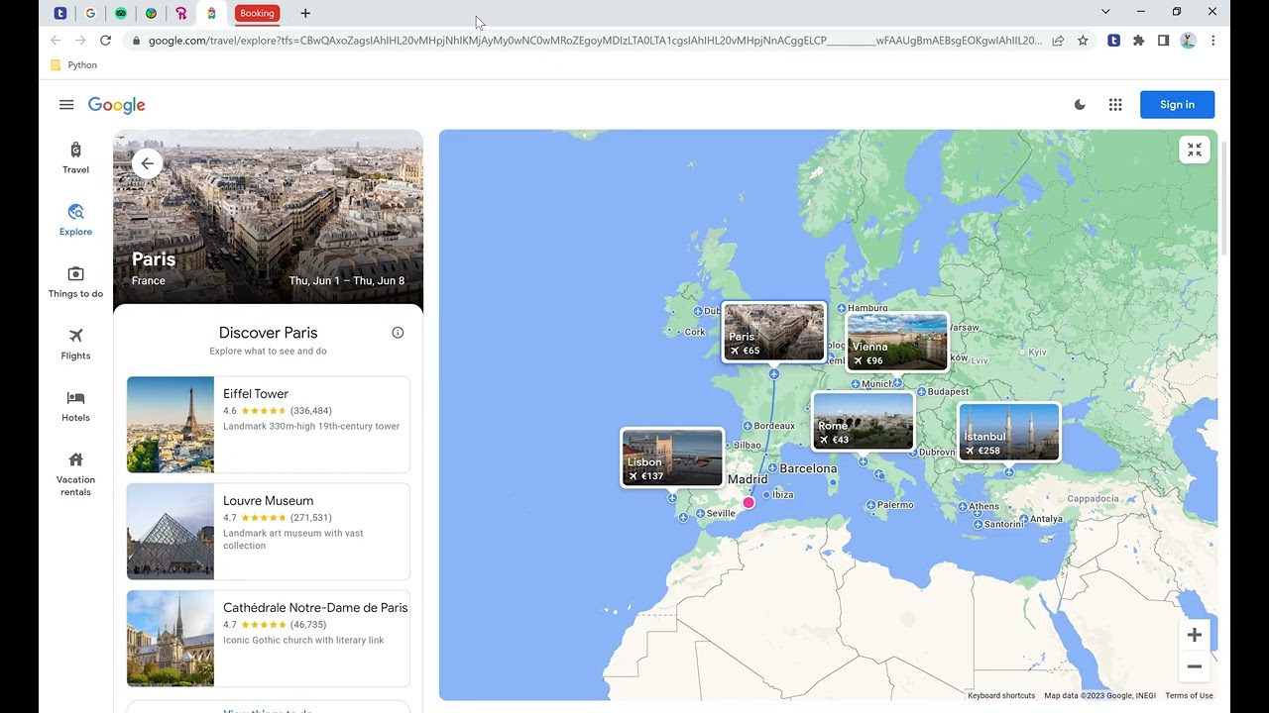Switch to the Booking browser tab
Viewport: 1269px width, 713px height.
[256, 13]
